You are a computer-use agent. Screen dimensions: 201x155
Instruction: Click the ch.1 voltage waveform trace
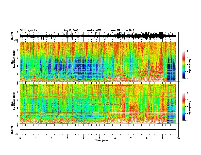tap(98, 36)
